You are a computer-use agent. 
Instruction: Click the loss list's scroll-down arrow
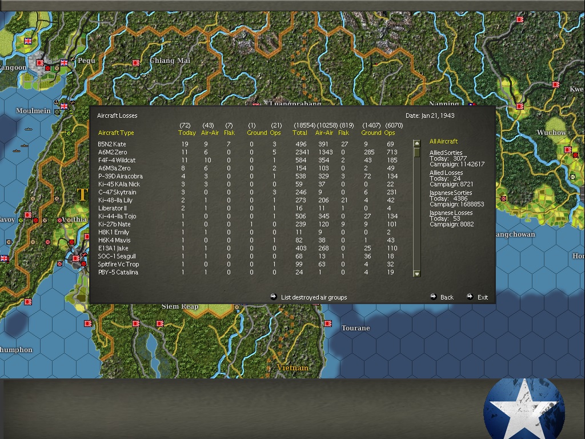pyautogui.click(x=417, y=274)
